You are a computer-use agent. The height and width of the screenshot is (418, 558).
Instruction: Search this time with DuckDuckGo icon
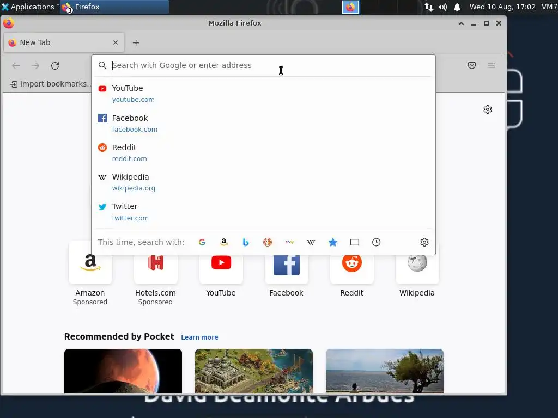pos(268,242)
